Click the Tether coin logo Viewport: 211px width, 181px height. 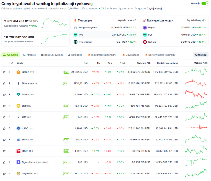click(18, 95)
